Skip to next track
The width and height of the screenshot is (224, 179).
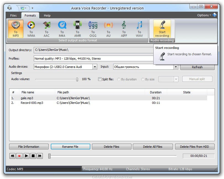point(40,156)
